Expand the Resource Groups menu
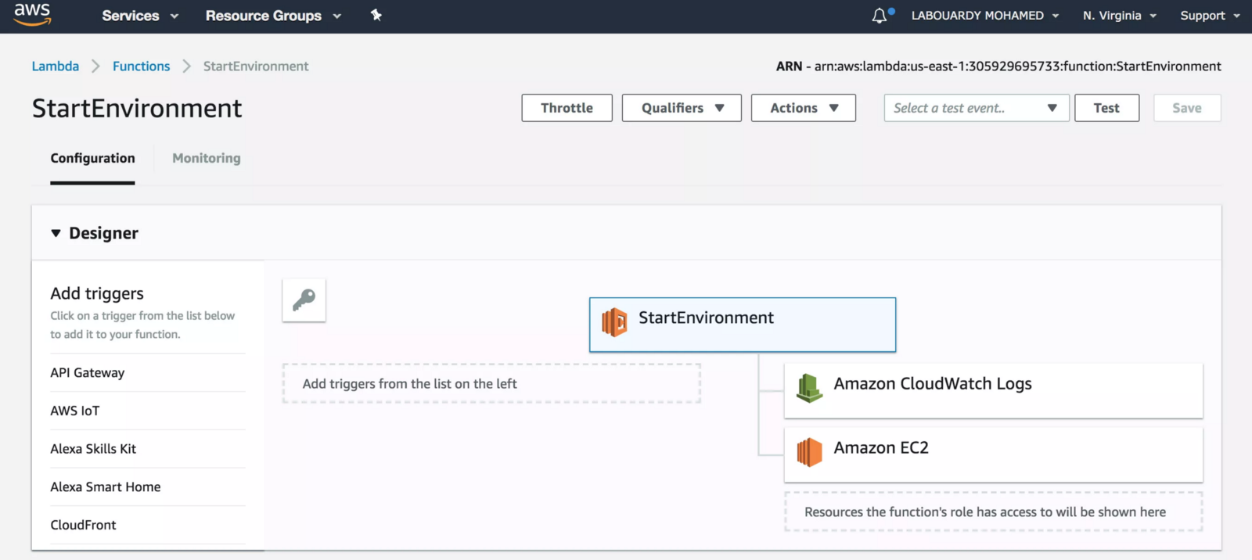The height and width of the screenshot is (560, 1252). click(273, 16)
